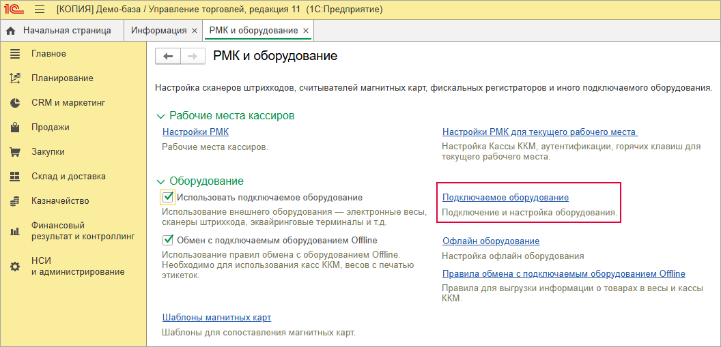
Task: Click the home icon of Начальная страница
Action: coord(11,31)
